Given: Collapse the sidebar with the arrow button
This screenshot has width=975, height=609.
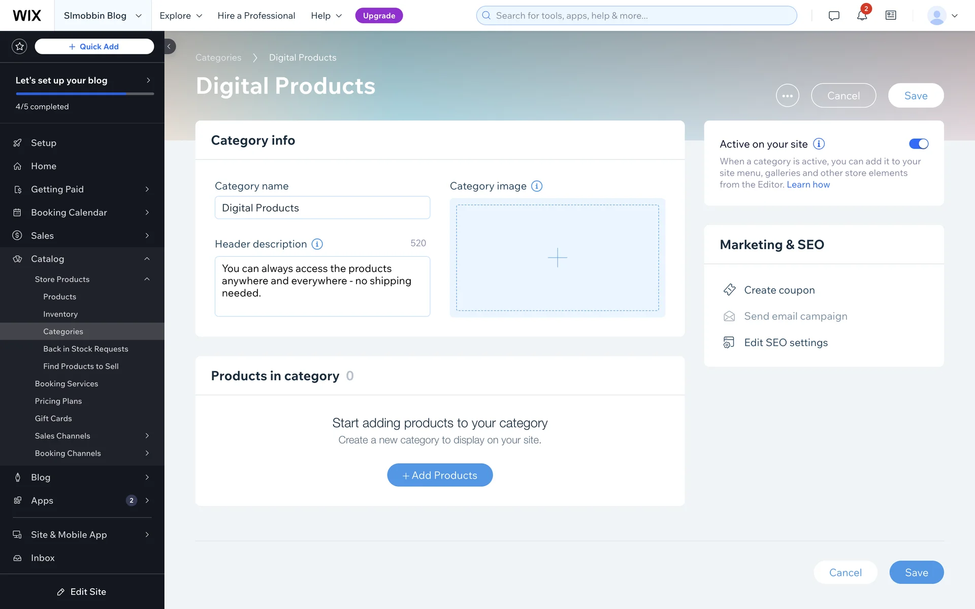Looking at the screenshot, I should click(x=170, y=46).
